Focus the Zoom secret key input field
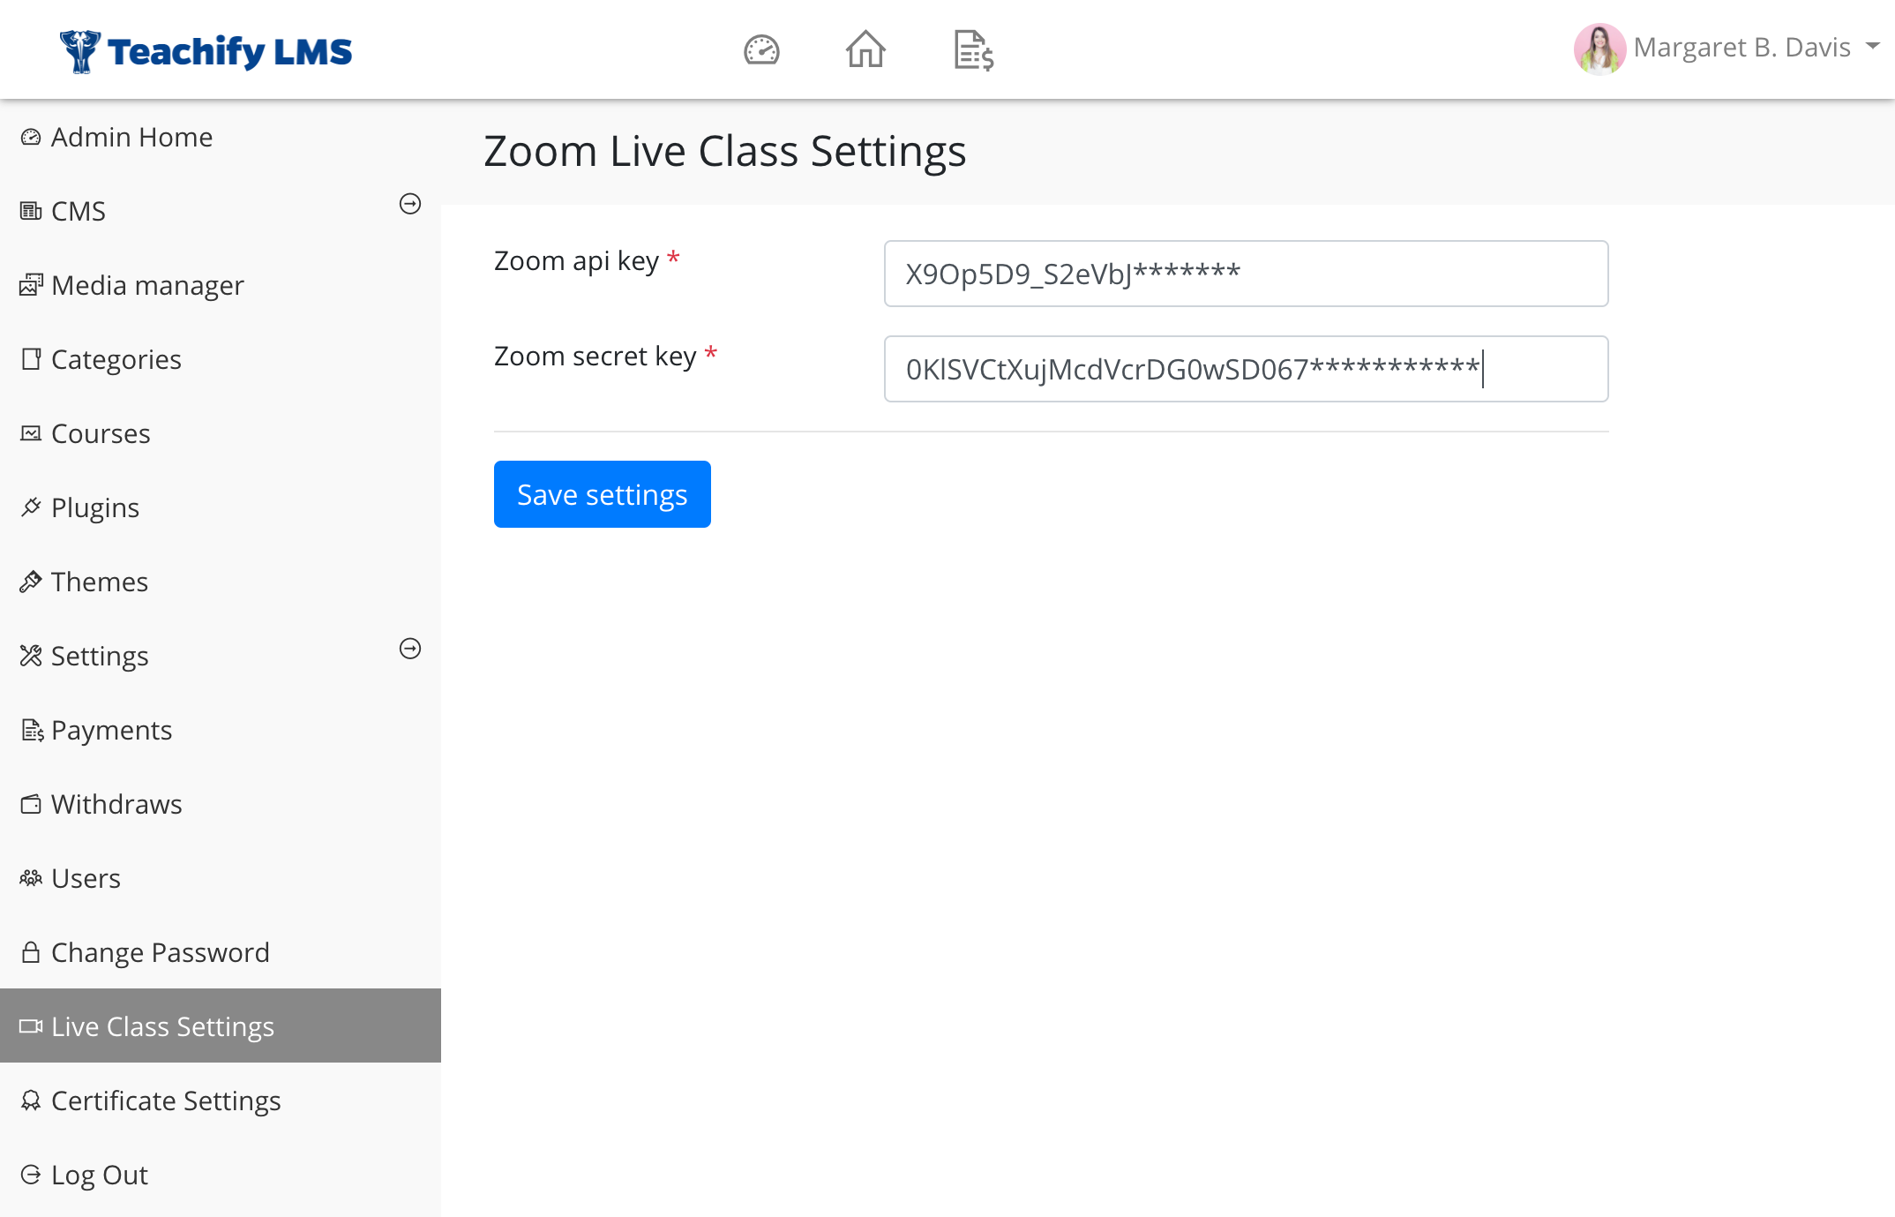Viewport: 1895px width, 1217px height. point(1246,369)
